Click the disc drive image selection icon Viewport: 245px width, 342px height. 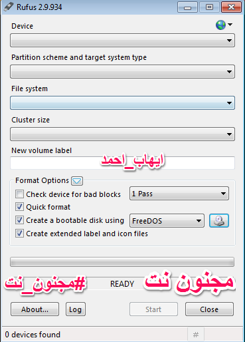tap(219, 221)
